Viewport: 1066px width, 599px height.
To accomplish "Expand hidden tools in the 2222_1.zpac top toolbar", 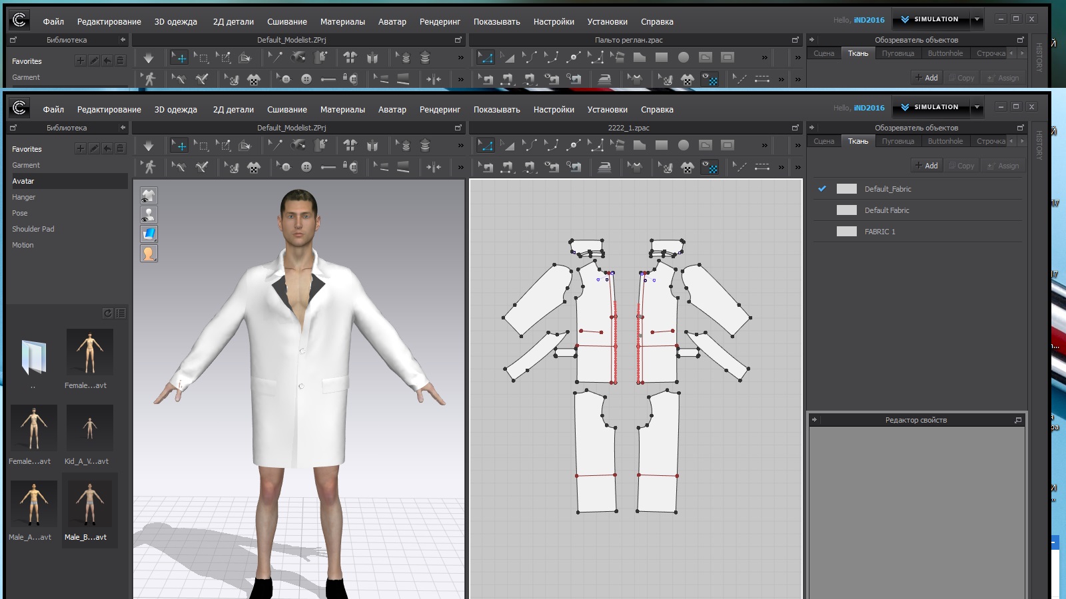I will 764,146.
